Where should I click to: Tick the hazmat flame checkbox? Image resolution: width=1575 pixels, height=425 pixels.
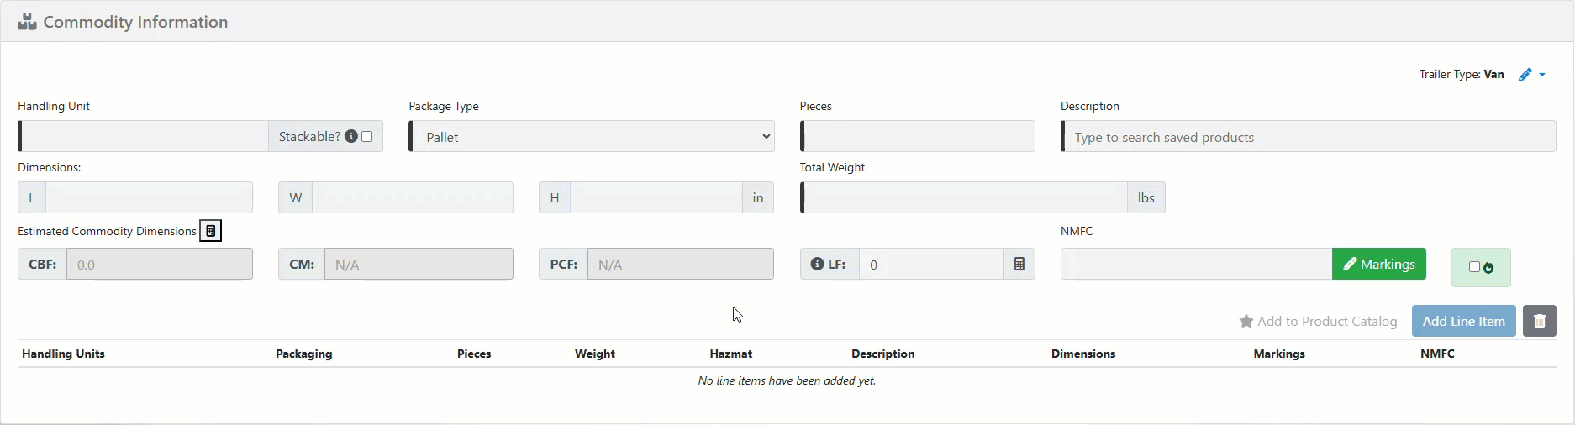tap(1474, 267)
